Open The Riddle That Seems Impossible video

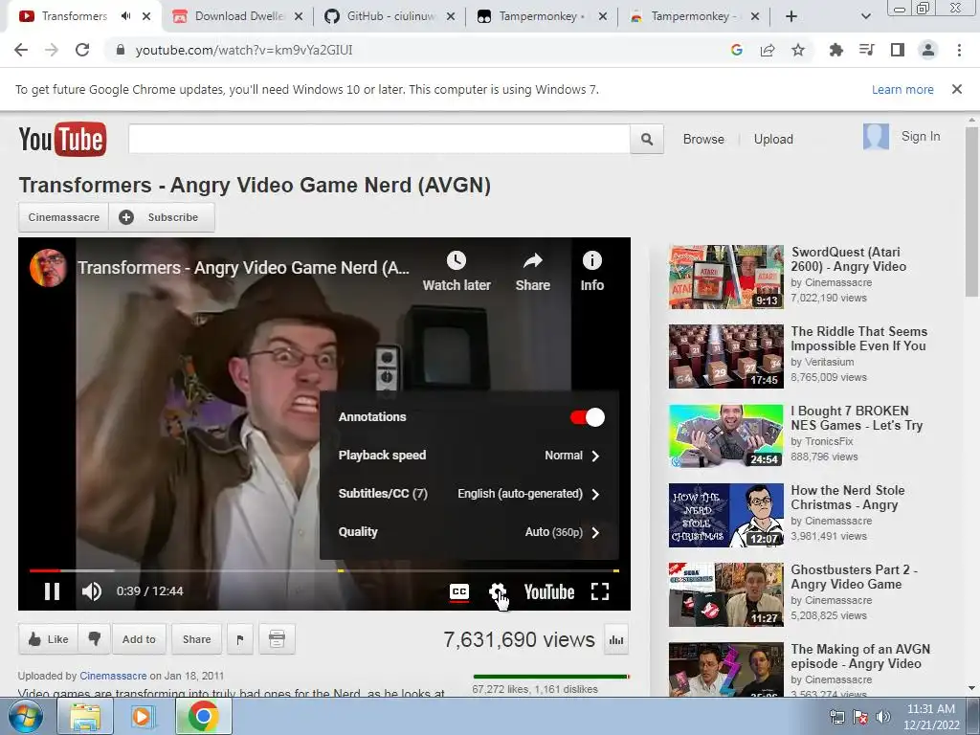pyautogui.click(x=858, y=339)
